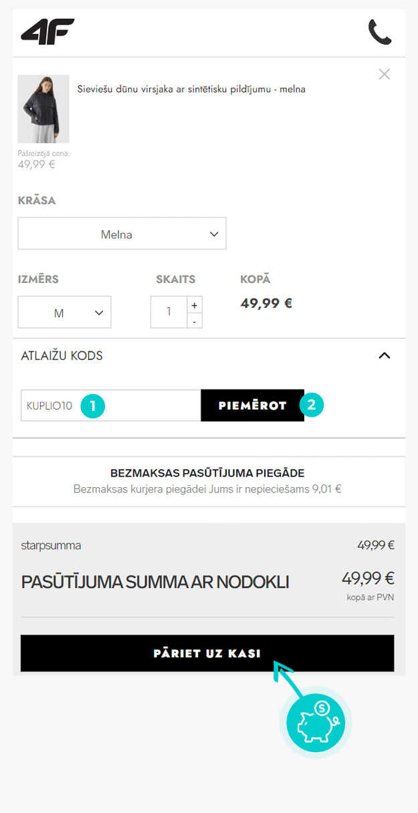Increase quantity with plus button
Screen dimensions: 418x813
(194, 305)
